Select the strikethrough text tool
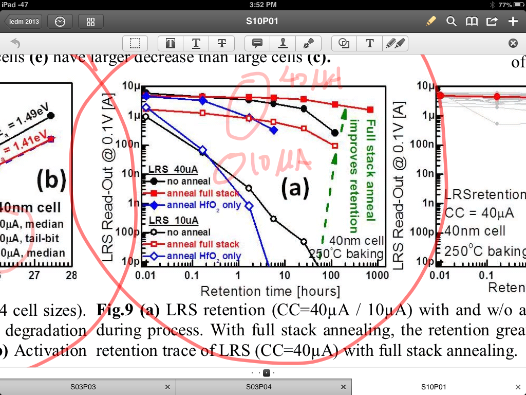This screenshot has height=395, width=526. pos(221,43)
